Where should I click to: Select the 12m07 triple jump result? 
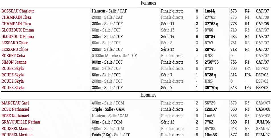pos(210,109)
